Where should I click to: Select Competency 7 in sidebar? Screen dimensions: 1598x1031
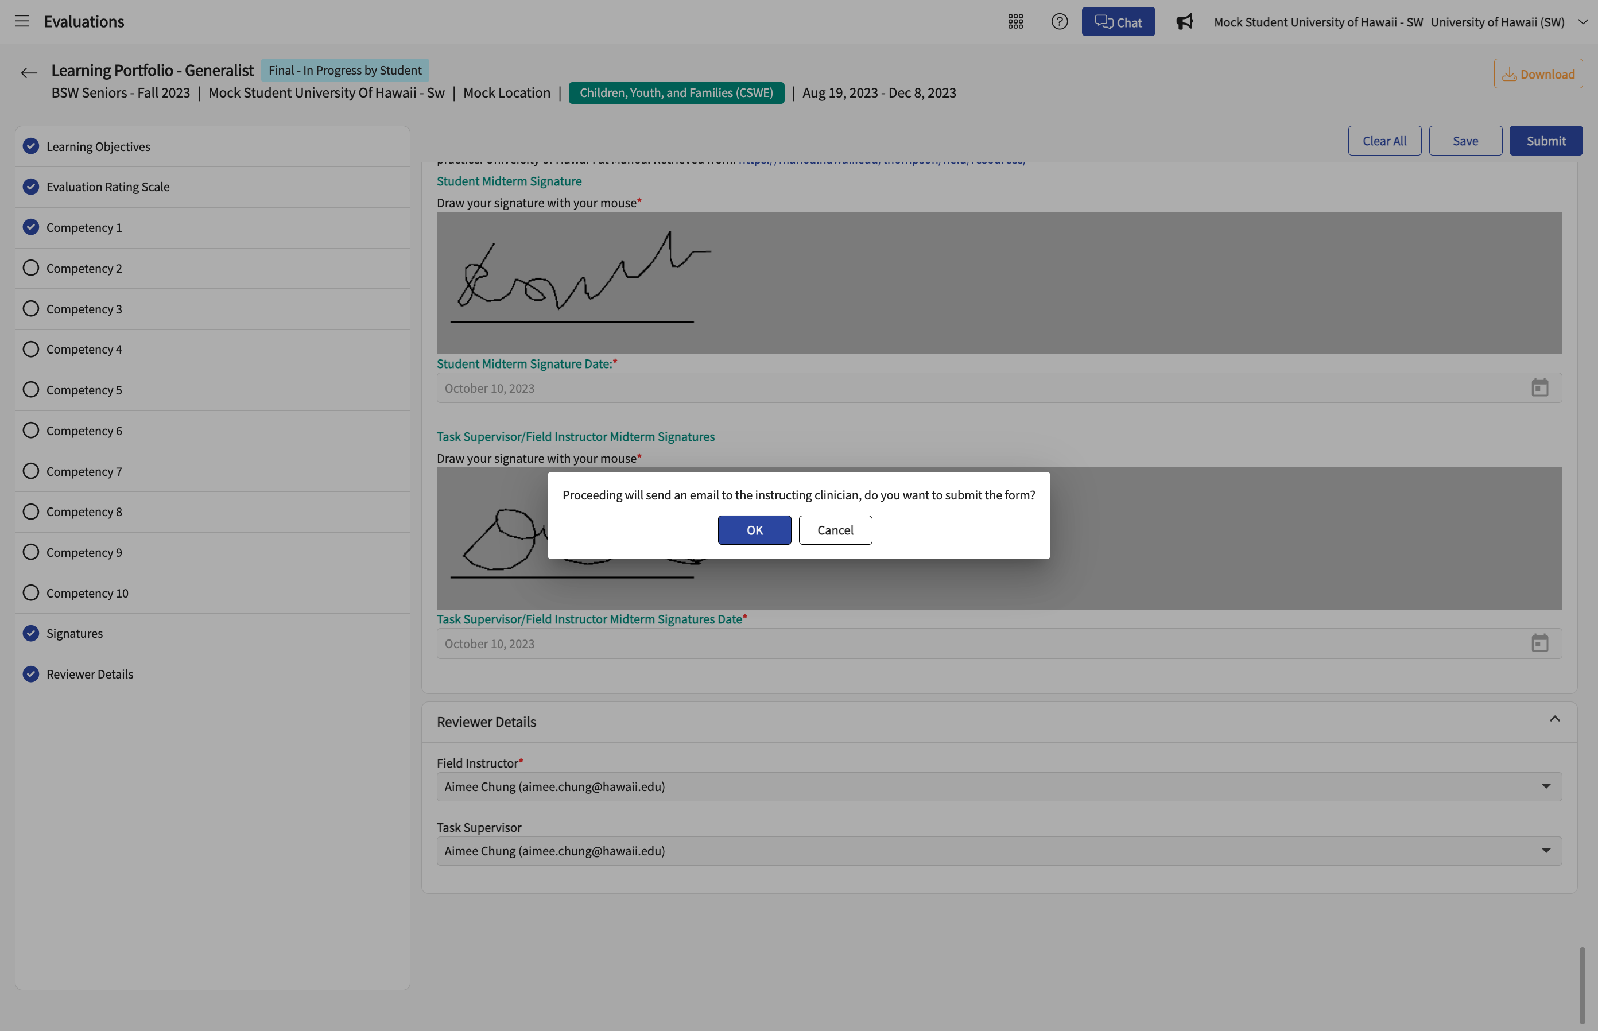(x=212, y=471)
